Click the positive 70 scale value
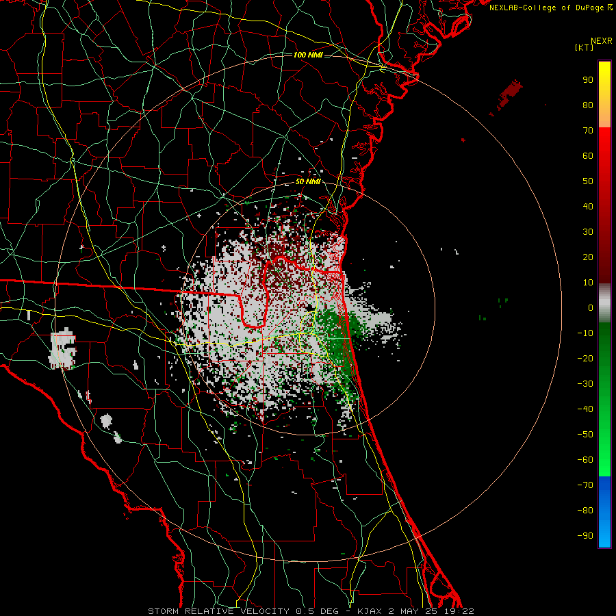This screenshot has width=616, height=616. click(588, 131)
